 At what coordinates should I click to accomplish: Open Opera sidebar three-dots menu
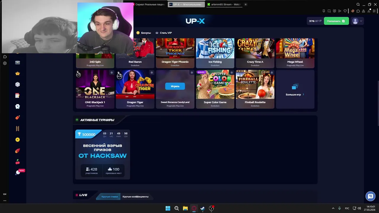[x=5, y=201]
